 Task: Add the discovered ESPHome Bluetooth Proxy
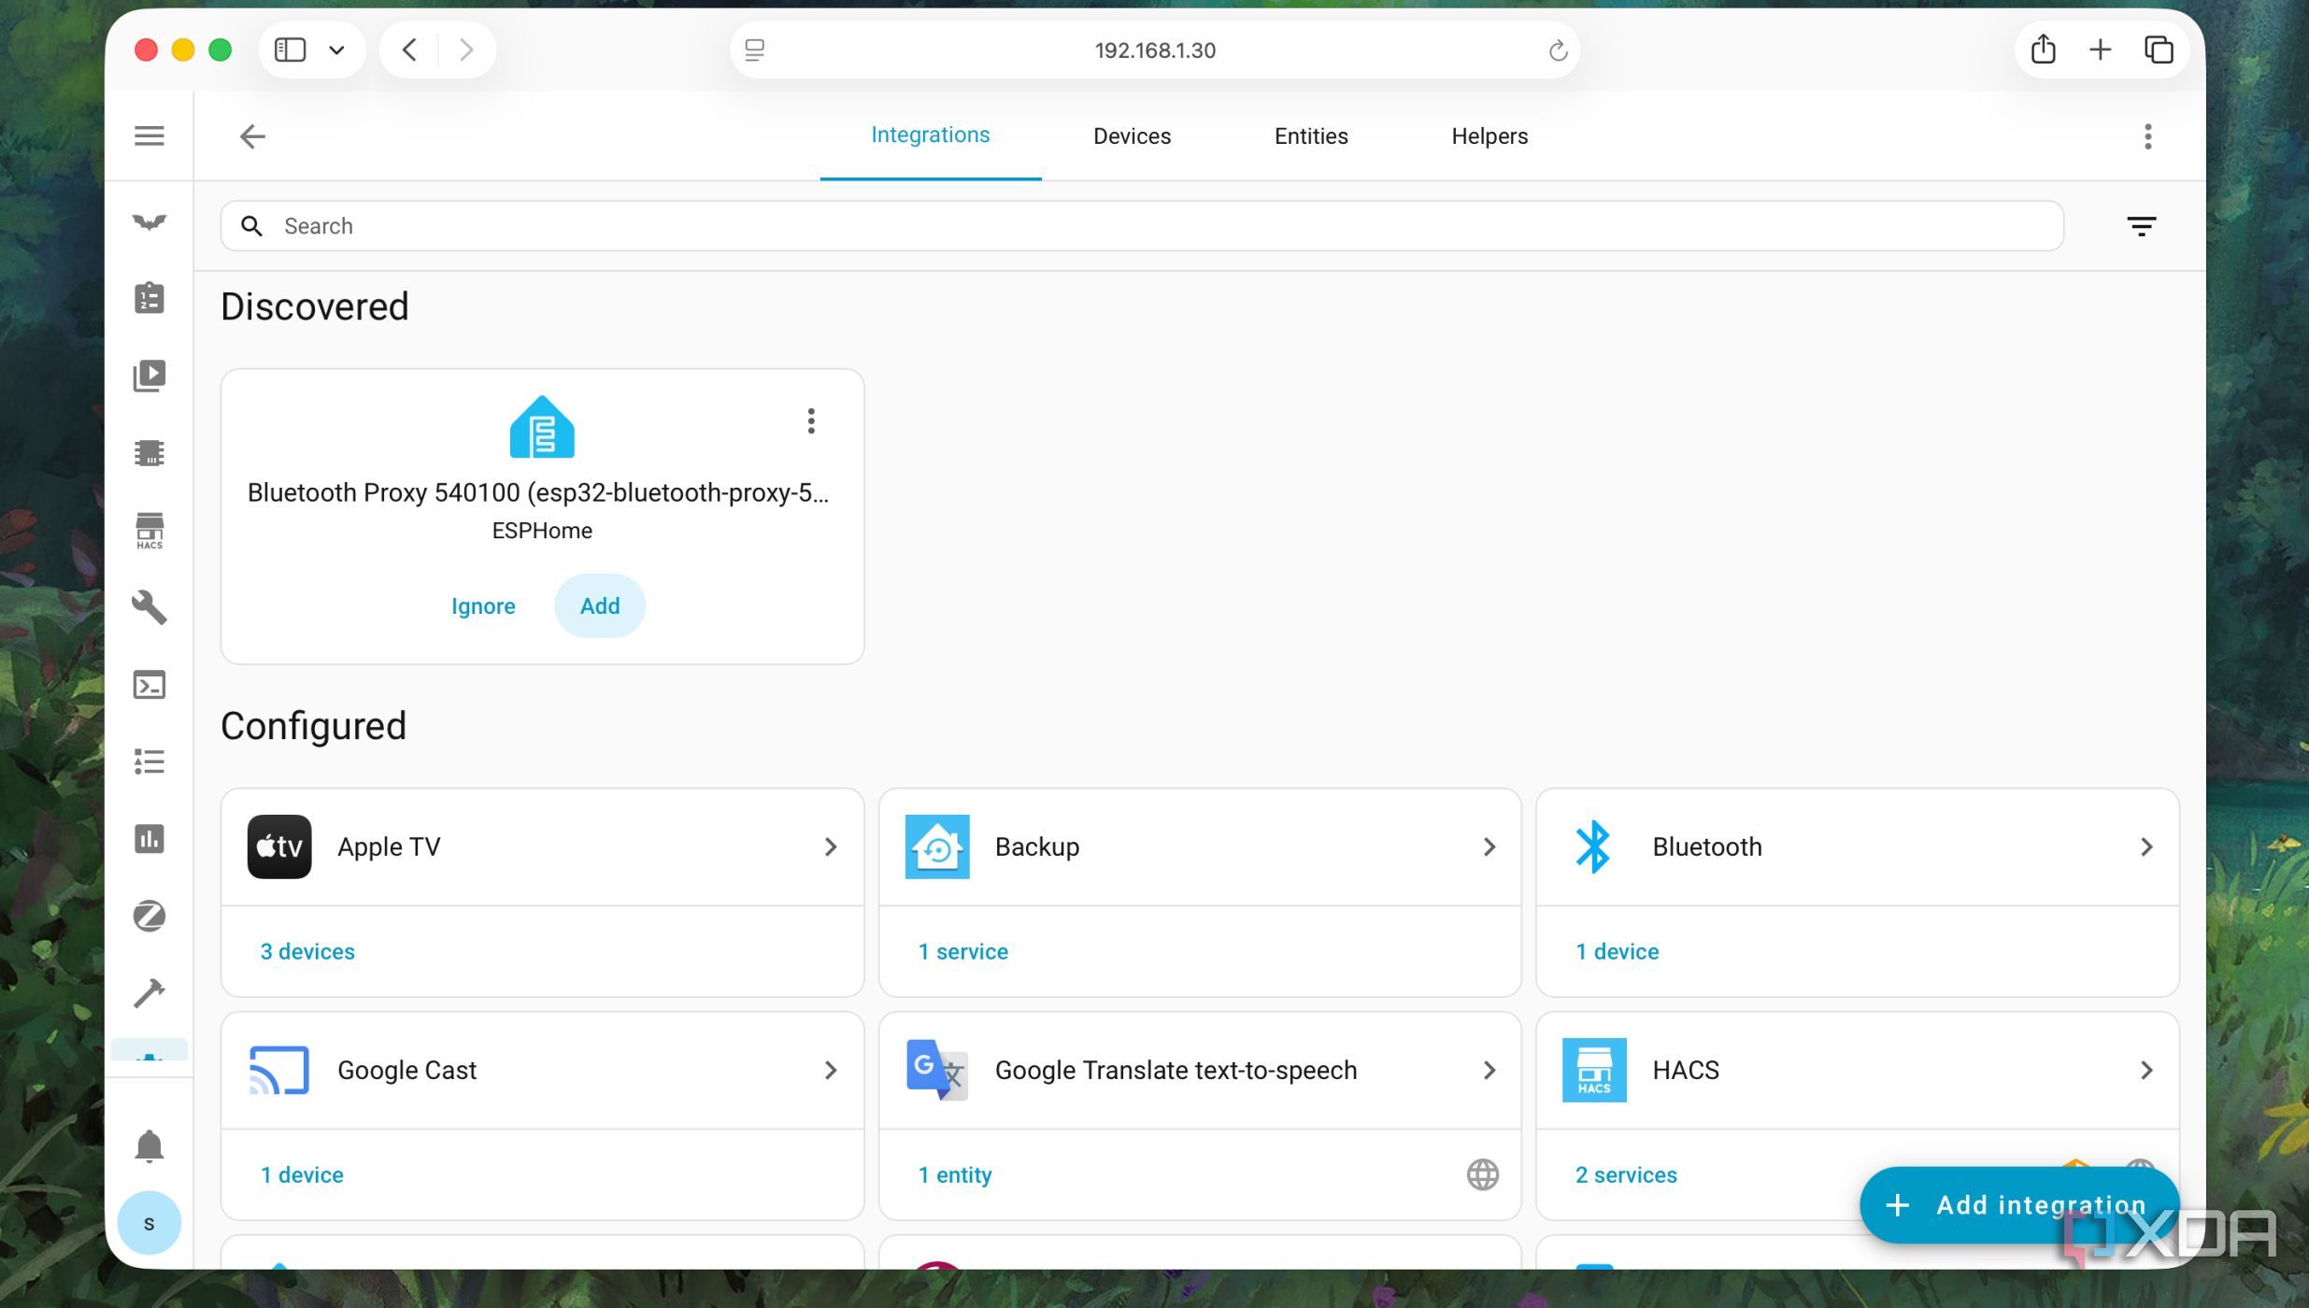click(x=600, y=605)
